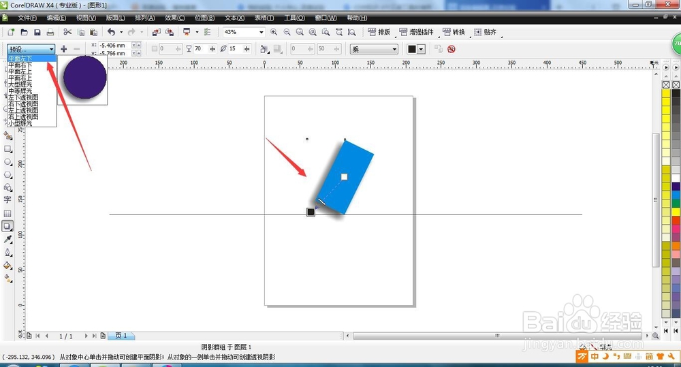Choose the 平面左上 preset
681x367 pixels.
tap(32, 71)
